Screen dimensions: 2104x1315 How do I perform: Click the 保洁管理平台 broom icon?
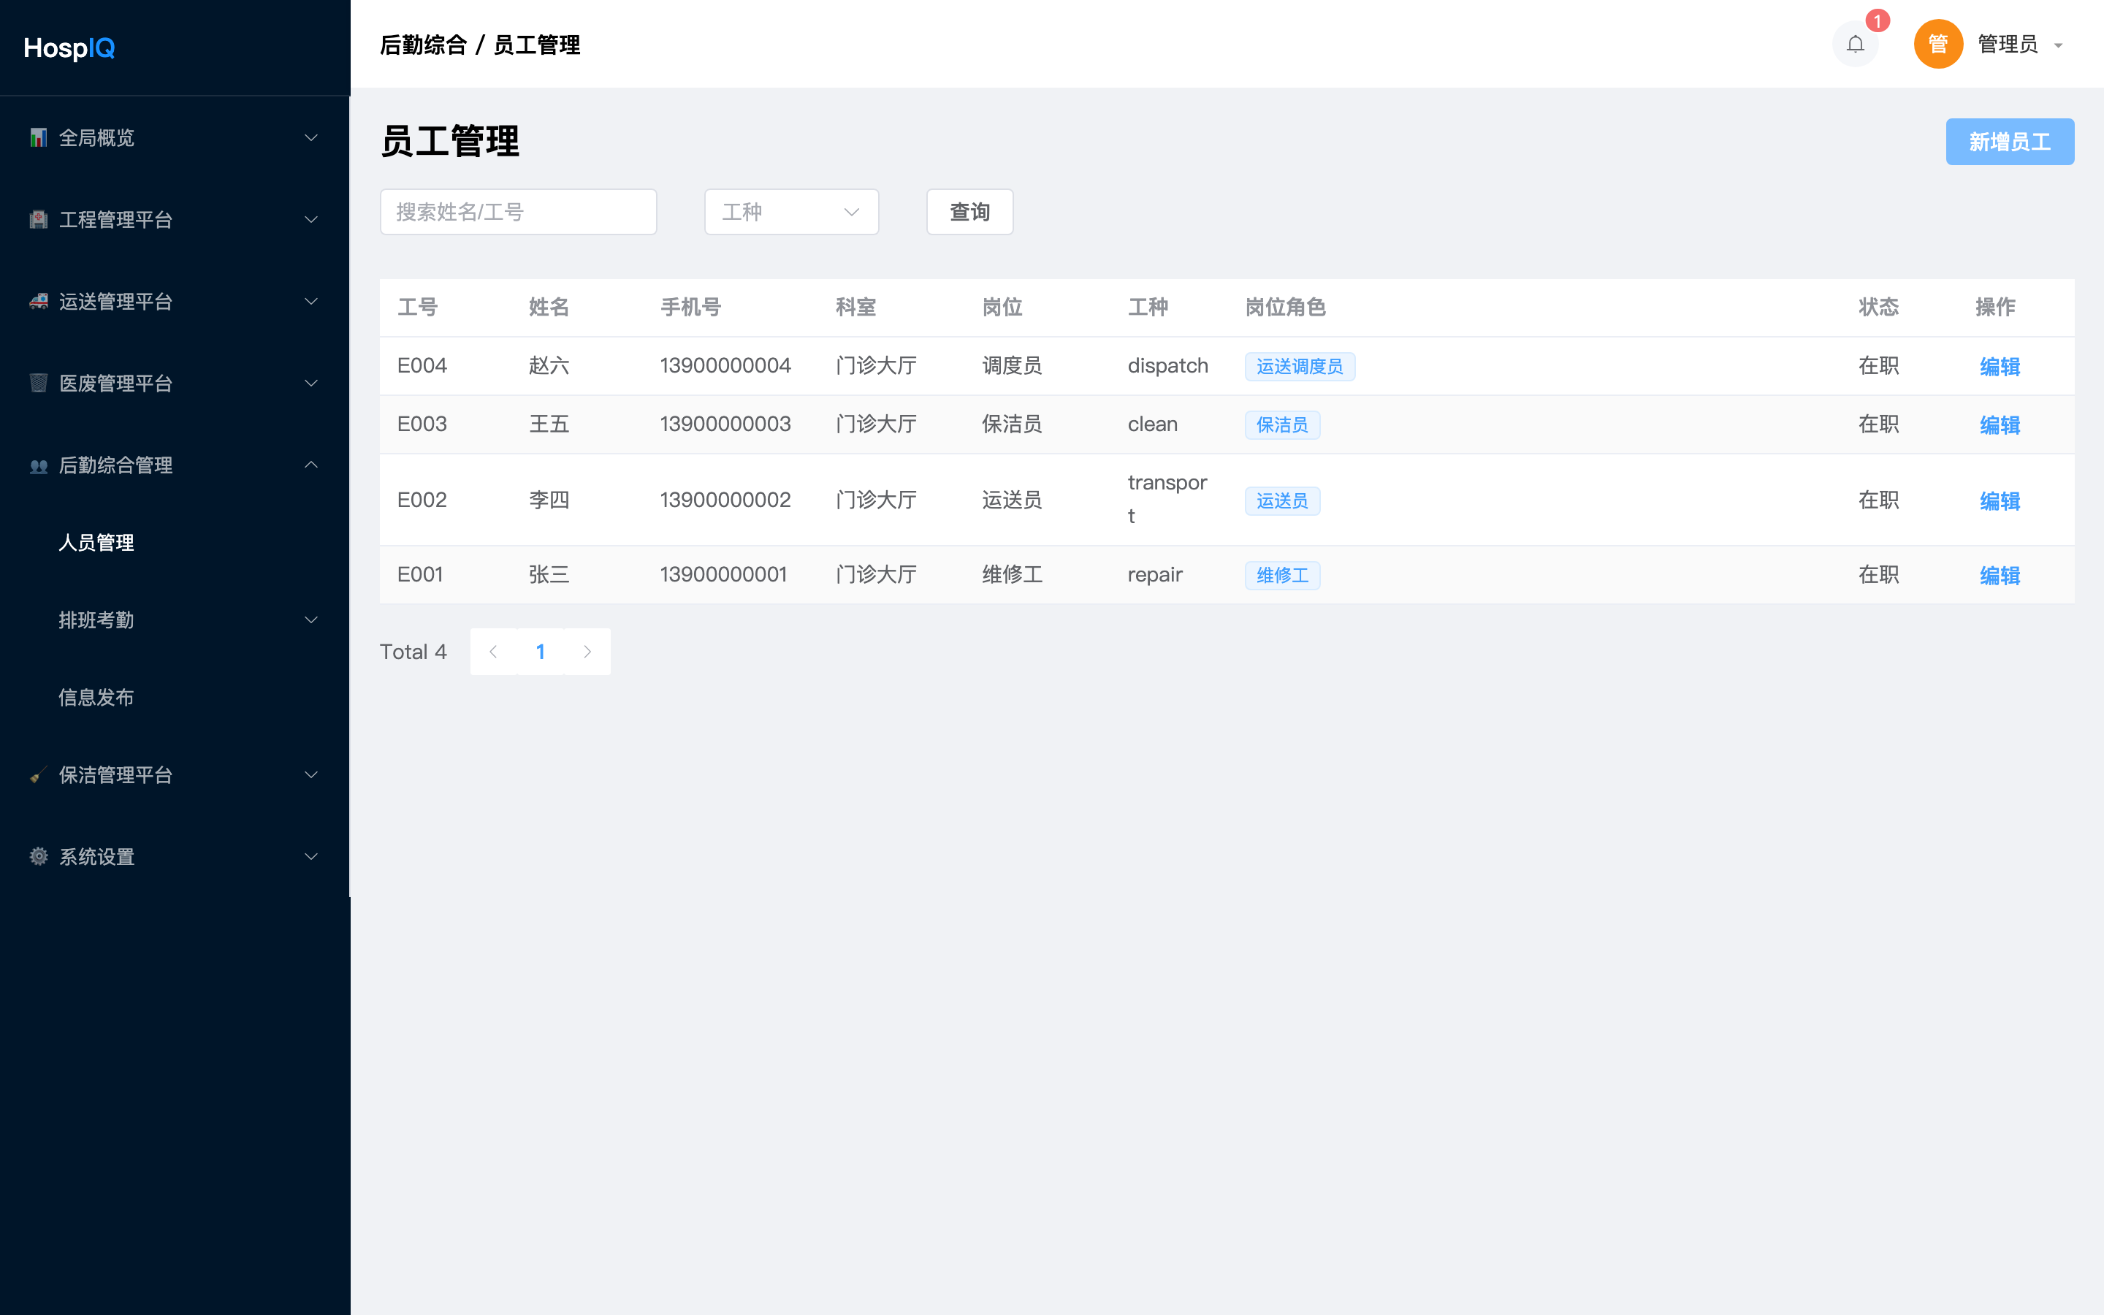[x=38, y=774]
